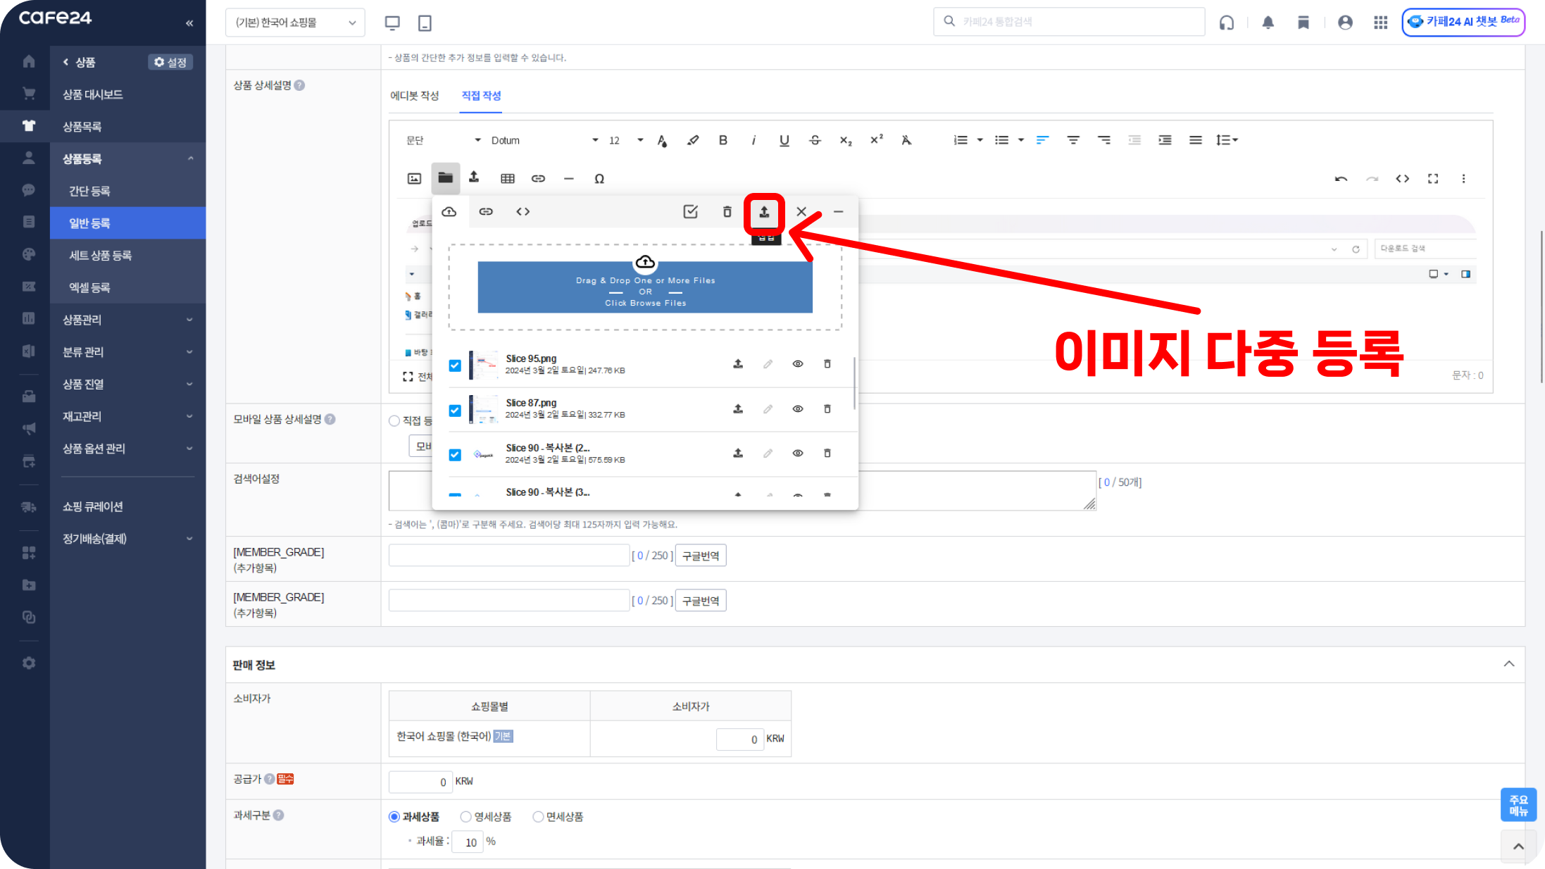1545x869 pixels.
Task: Uncheck the Slice 87.png checkbox
Action: [455, 410]
